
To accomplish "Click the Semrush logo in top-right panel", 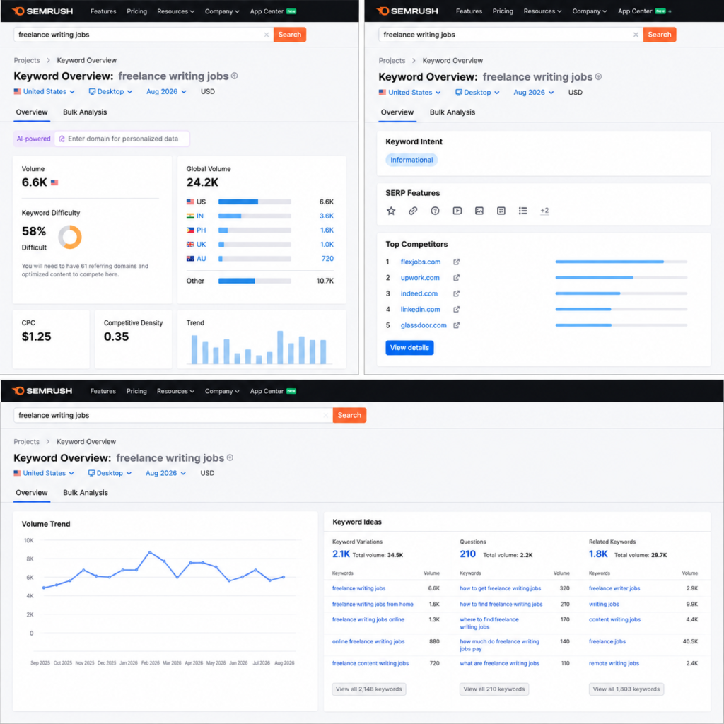I will [407, 11].
